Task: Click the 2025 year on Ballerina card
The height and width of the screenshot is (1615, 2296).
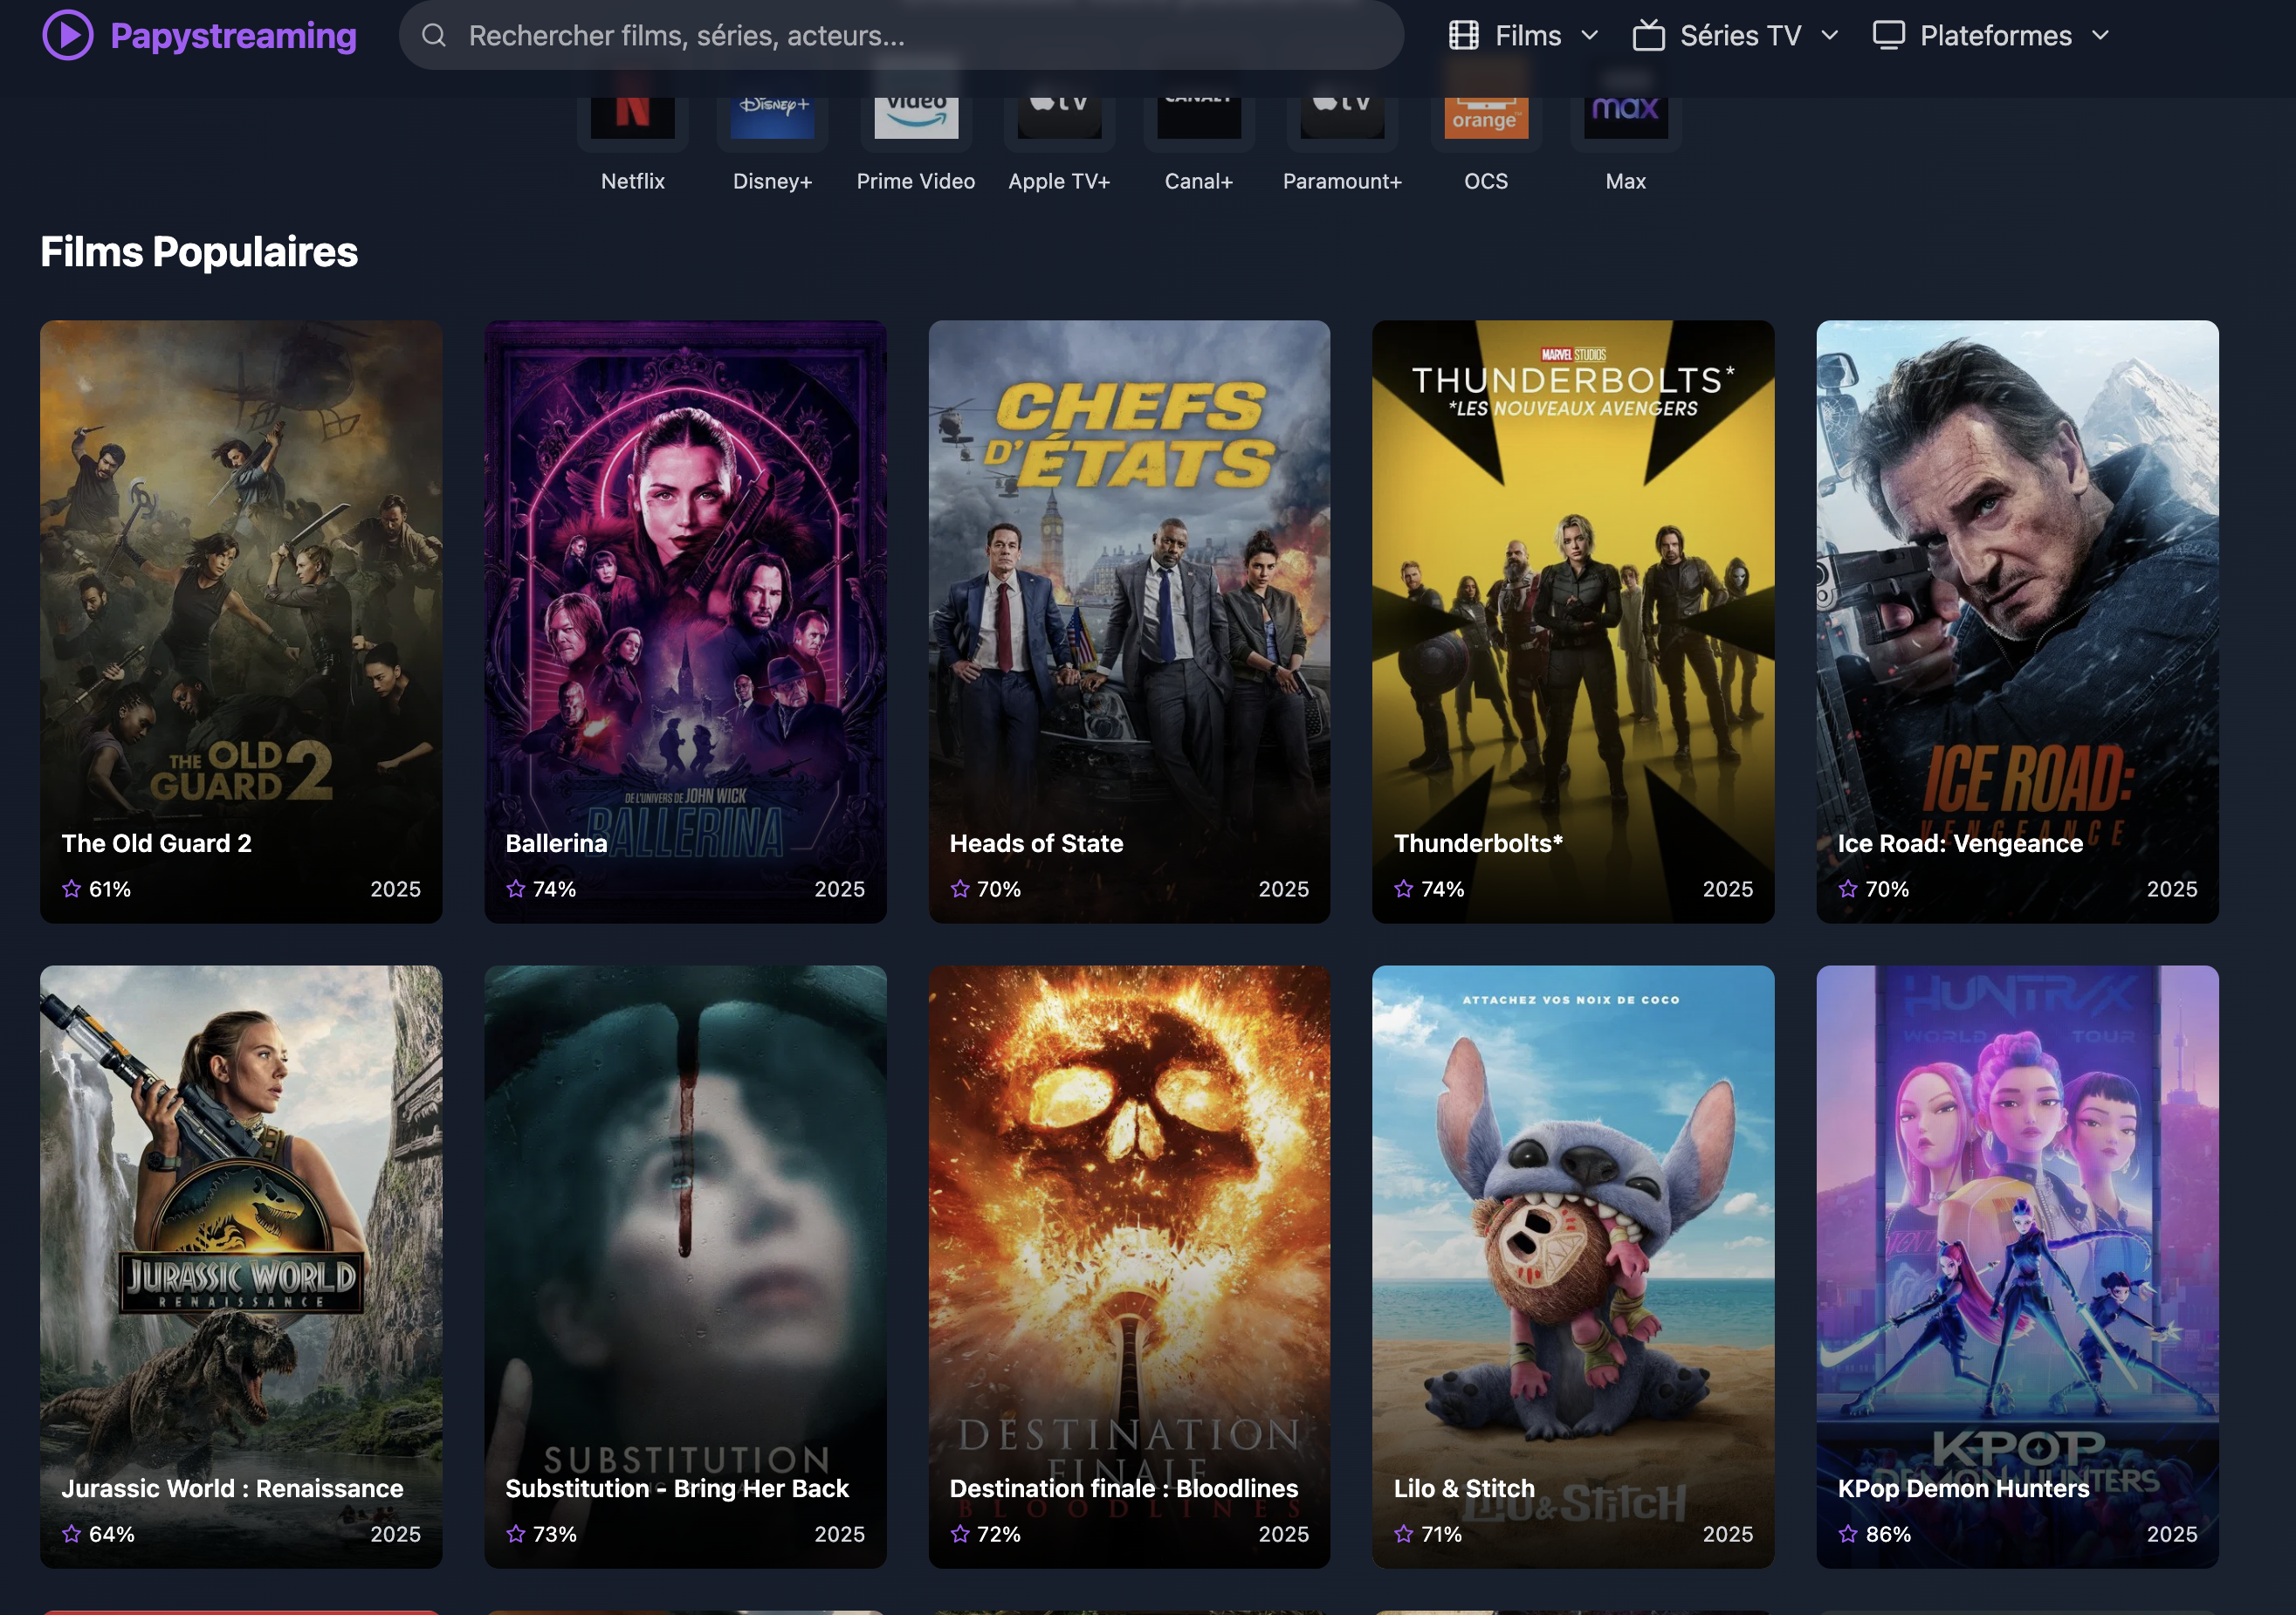Action: pyautogui.click(x=839, y=888)
